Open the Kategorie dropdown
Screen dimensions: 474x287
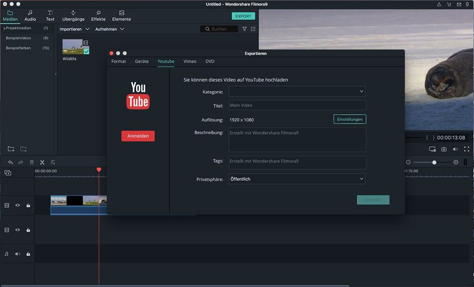pos(297,91)
